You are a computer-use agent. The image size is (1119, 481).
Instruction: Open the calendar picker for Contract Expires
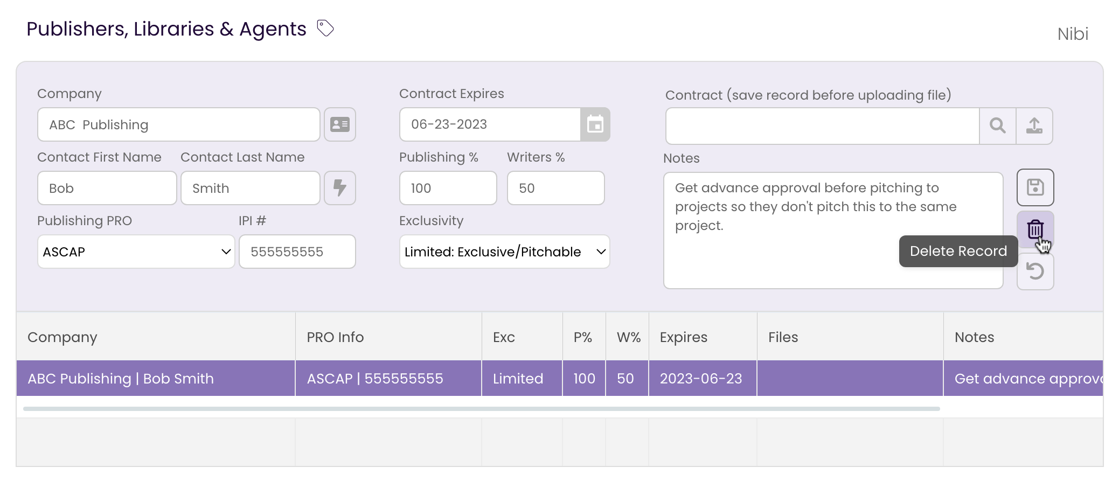tap(595, 124)
